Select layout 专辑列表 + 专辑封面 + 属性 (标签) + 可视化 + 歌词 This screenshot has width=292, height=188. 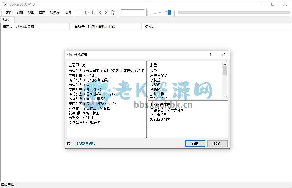pyautogui.click(x=106, y=71)
